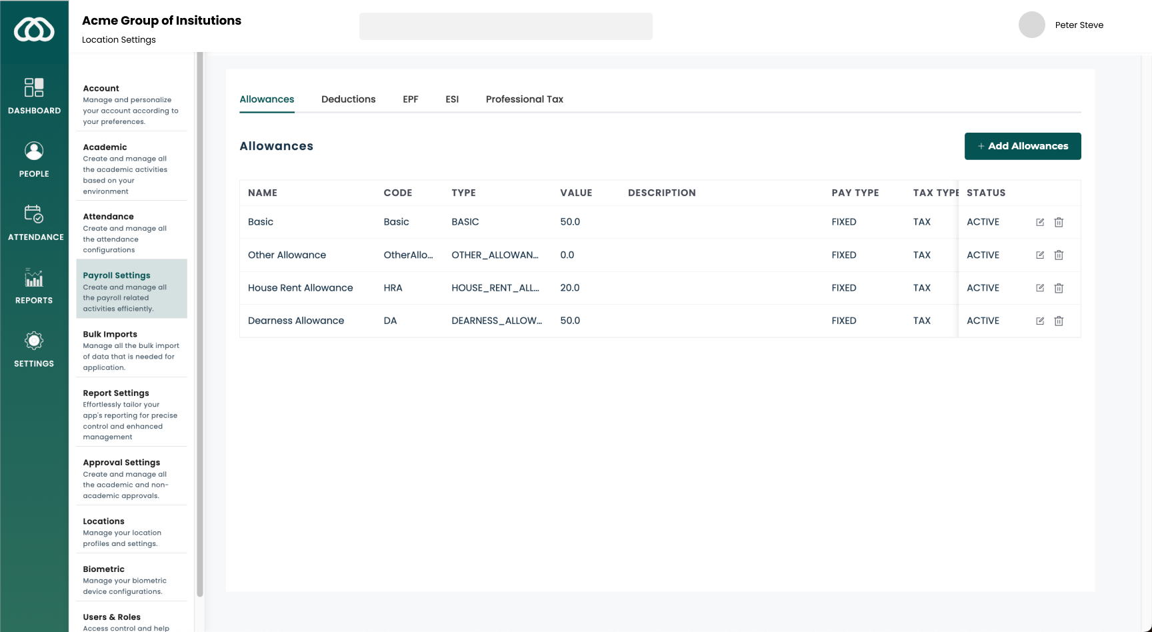
Task: Click the Other Allowance name cell
Action: [x=287, y=255]
